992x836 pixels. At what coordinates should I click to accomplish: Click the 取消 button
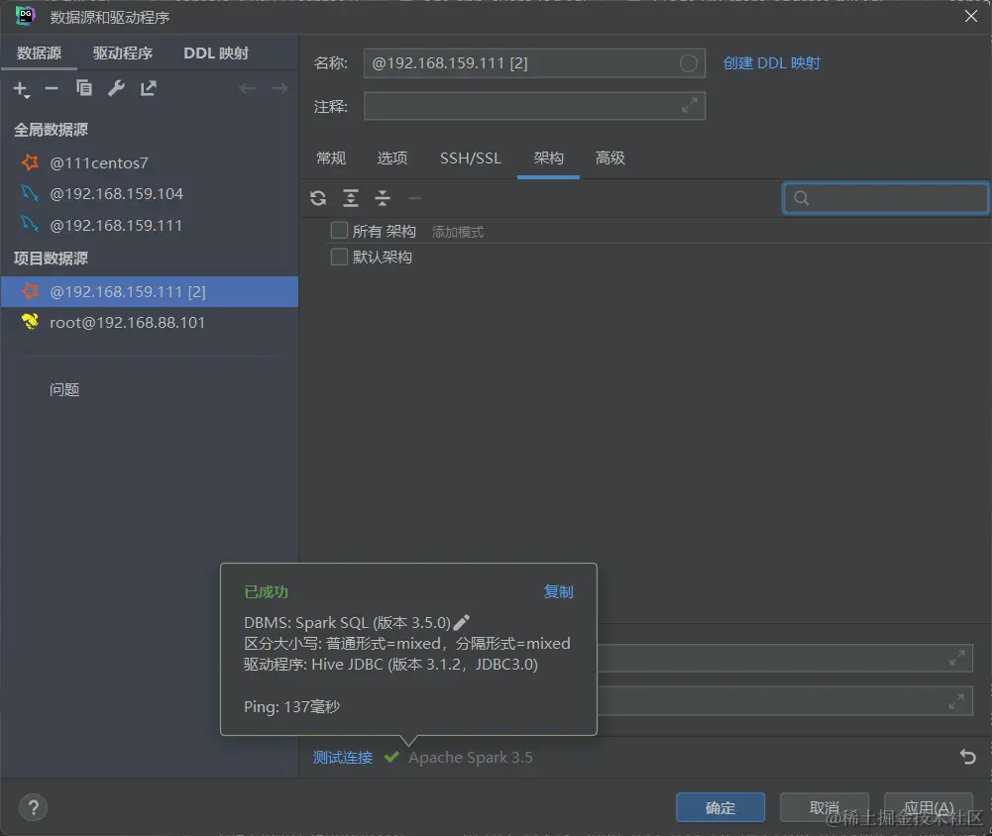pos(825,807)
